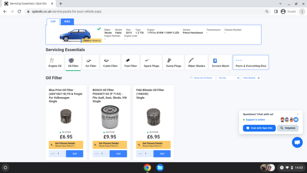Image resolution: width=307 pixels, height=173 pixels.
Task: Click the browser back arrow
Action: tap(5, 12)
